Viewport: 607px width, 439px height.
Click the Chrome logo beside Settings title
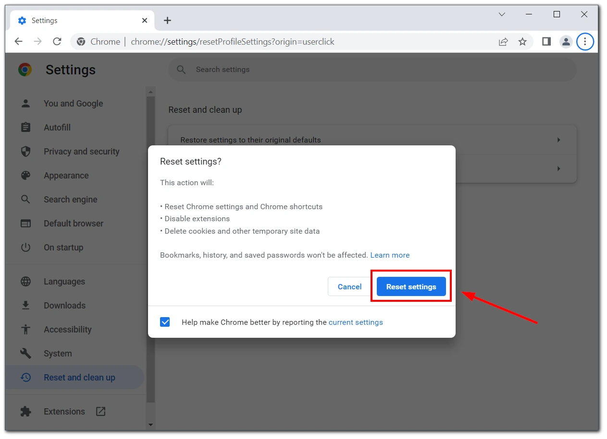click(25, 70)
